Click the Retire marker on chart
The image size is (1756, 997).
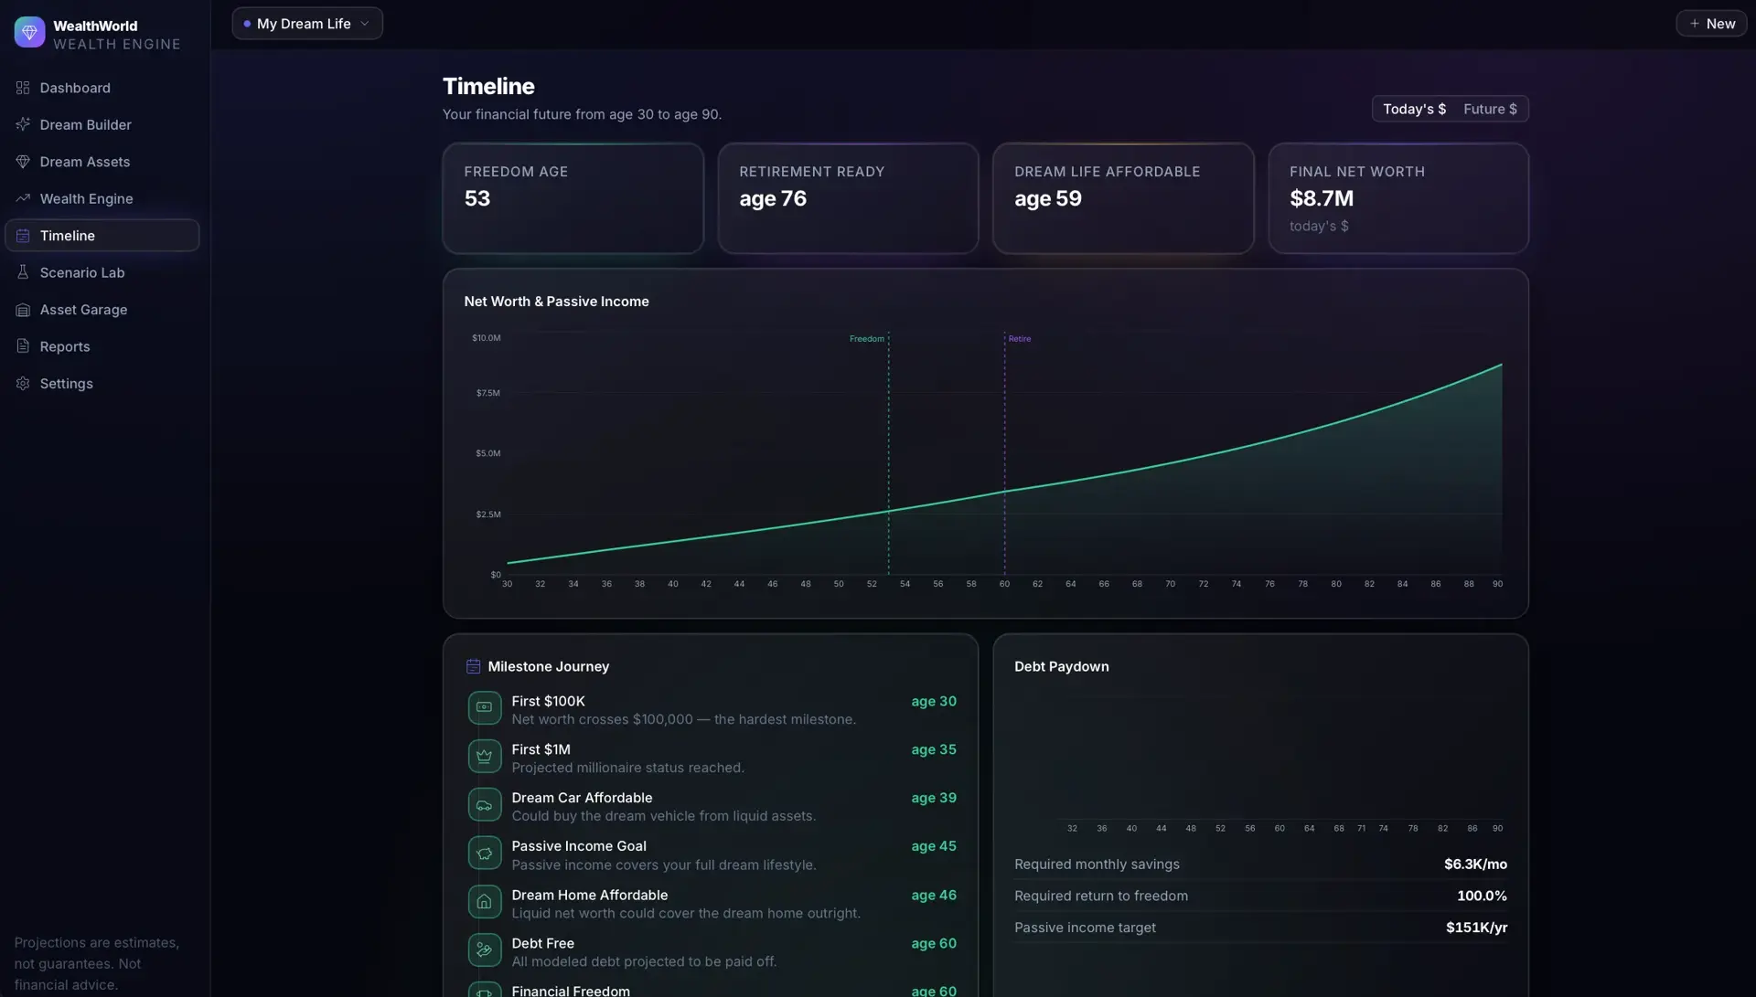(1020, 339)
